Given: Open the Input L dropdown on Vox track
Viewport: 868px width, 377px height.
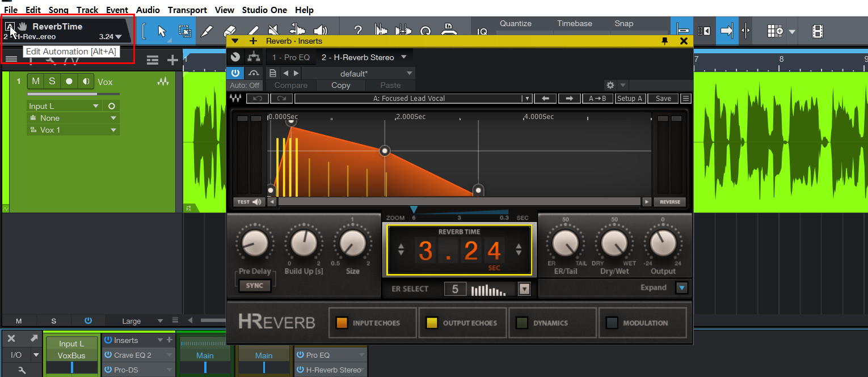Looking at the screenshot, I should [96, 106].
